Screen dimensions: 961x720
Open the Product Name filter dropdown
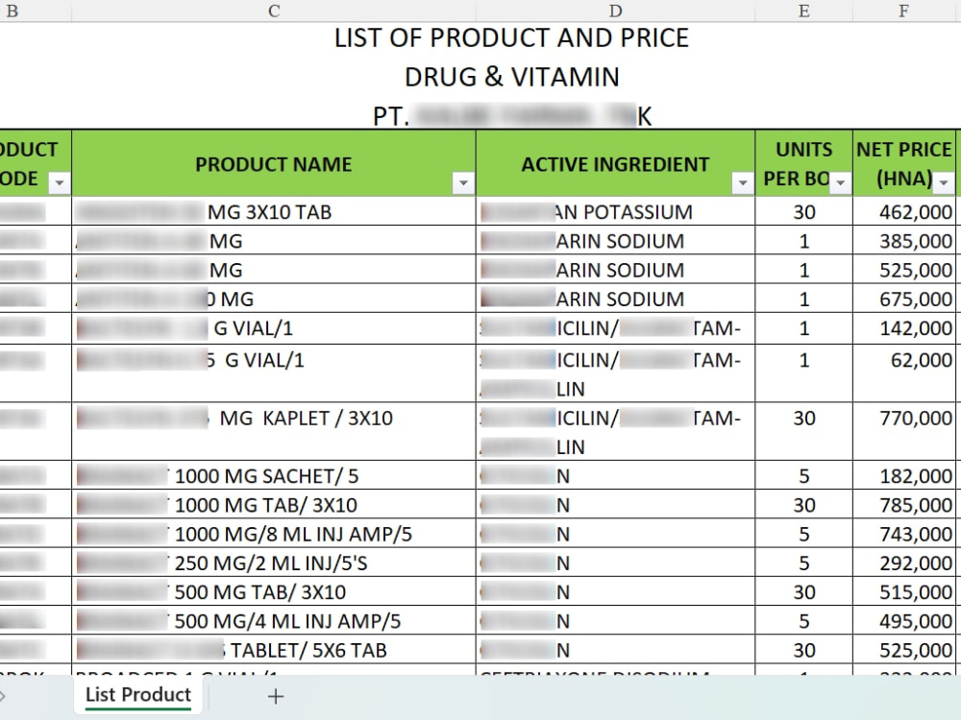coord(463,182)
